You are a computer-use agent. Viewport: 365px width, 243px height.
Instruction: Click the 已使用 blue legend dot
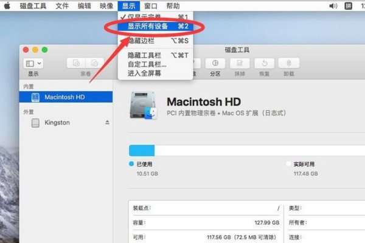131,164
